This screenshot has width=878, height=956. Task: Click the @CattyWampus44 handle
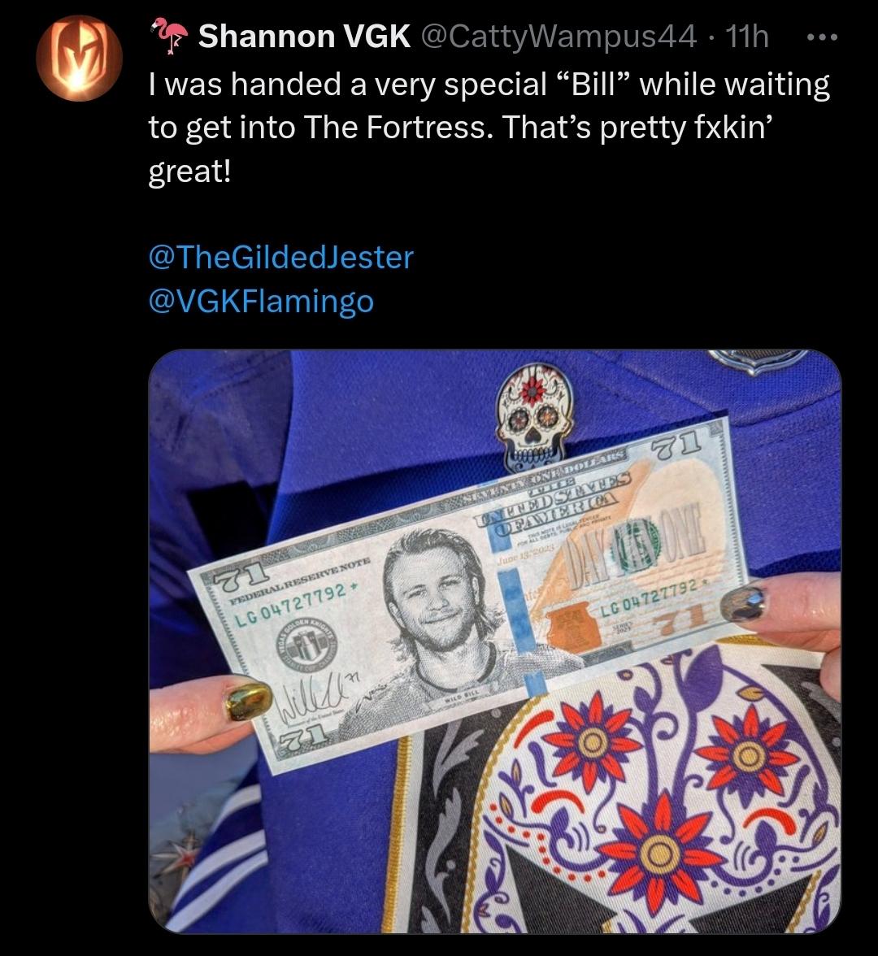559,36
